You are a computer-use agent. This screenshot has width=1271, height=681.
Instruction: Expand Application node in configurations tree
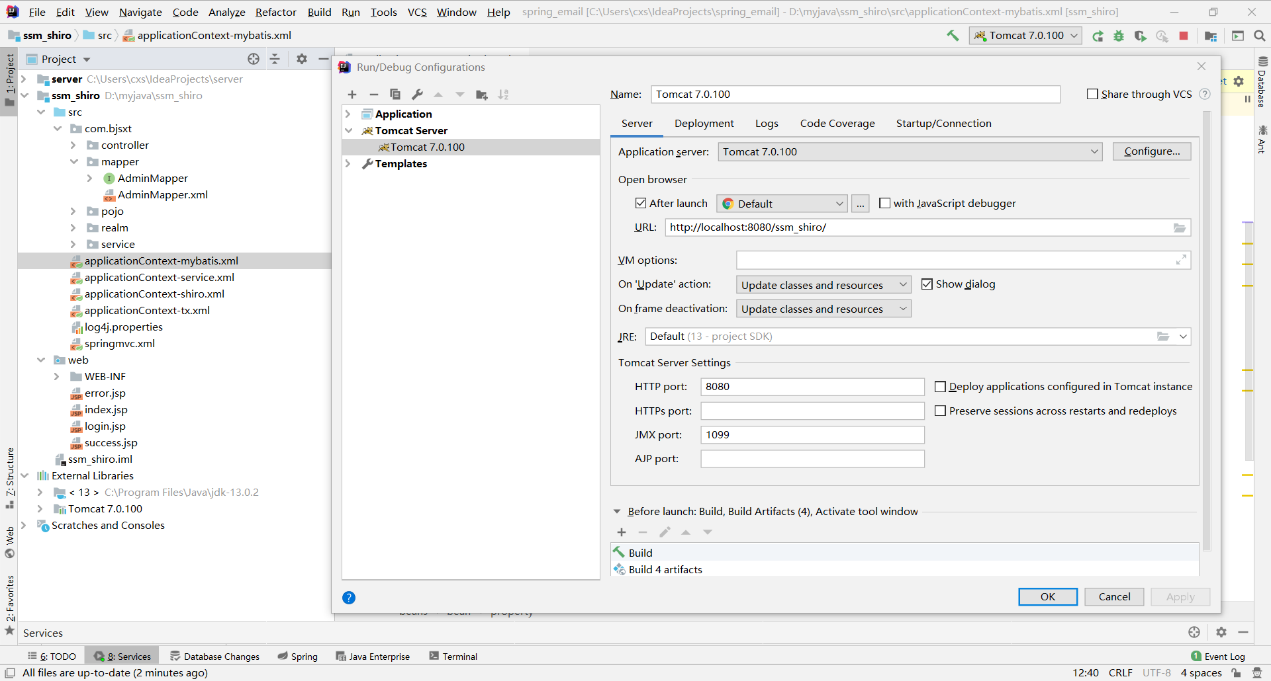[348, 114]
